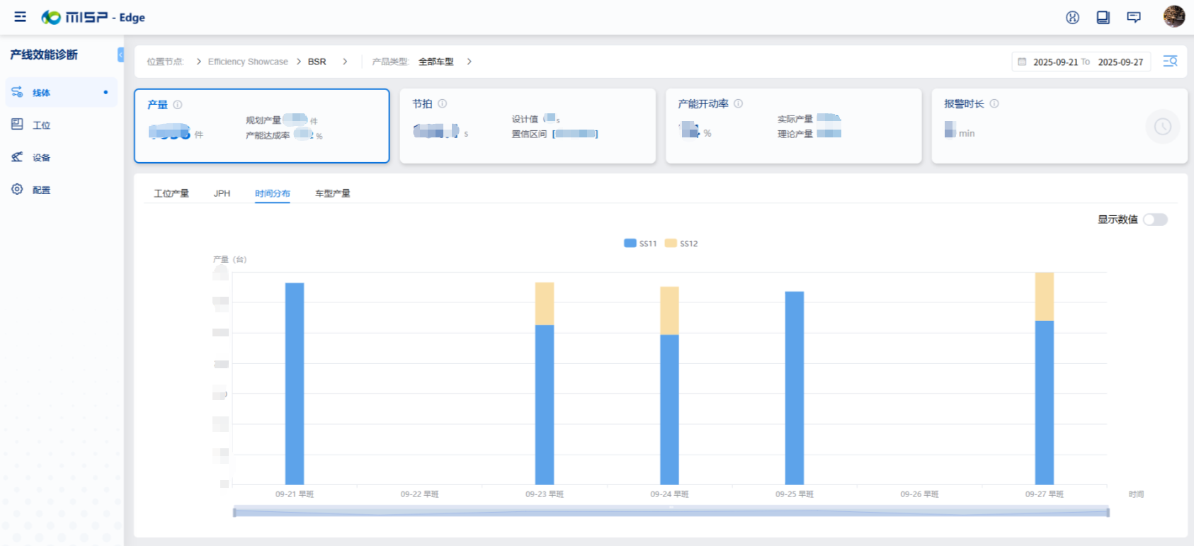The width and height of the screenshot is (1194, 546).
Task: Click the info icon beside 报警时长
Action: tap(994, 103)
